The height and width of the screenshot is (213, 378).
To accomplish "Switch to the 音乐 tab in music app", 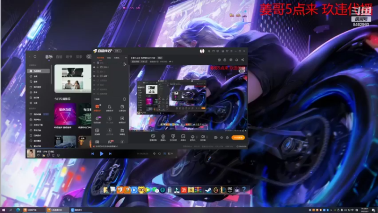I will [49, 56].
